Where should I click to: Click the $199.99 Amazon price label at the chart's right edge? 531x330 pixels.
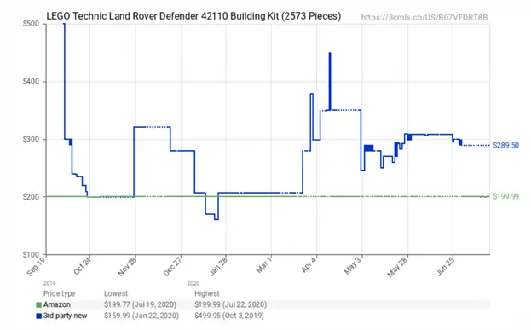[505, 196]
